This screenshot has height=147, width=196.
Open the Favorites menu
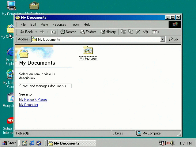pyautogui.click(x=59, y=24)
